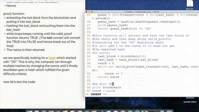Click the 'while loops keeps running' bullet in notes

(43, 40)
